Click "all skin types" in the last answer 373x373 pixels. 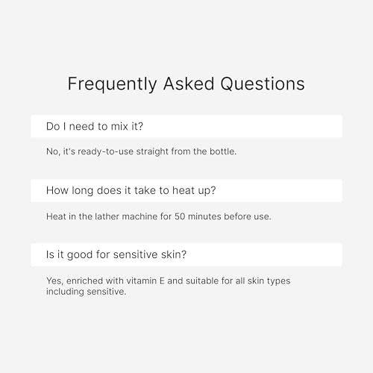click(x=263, y=281)
